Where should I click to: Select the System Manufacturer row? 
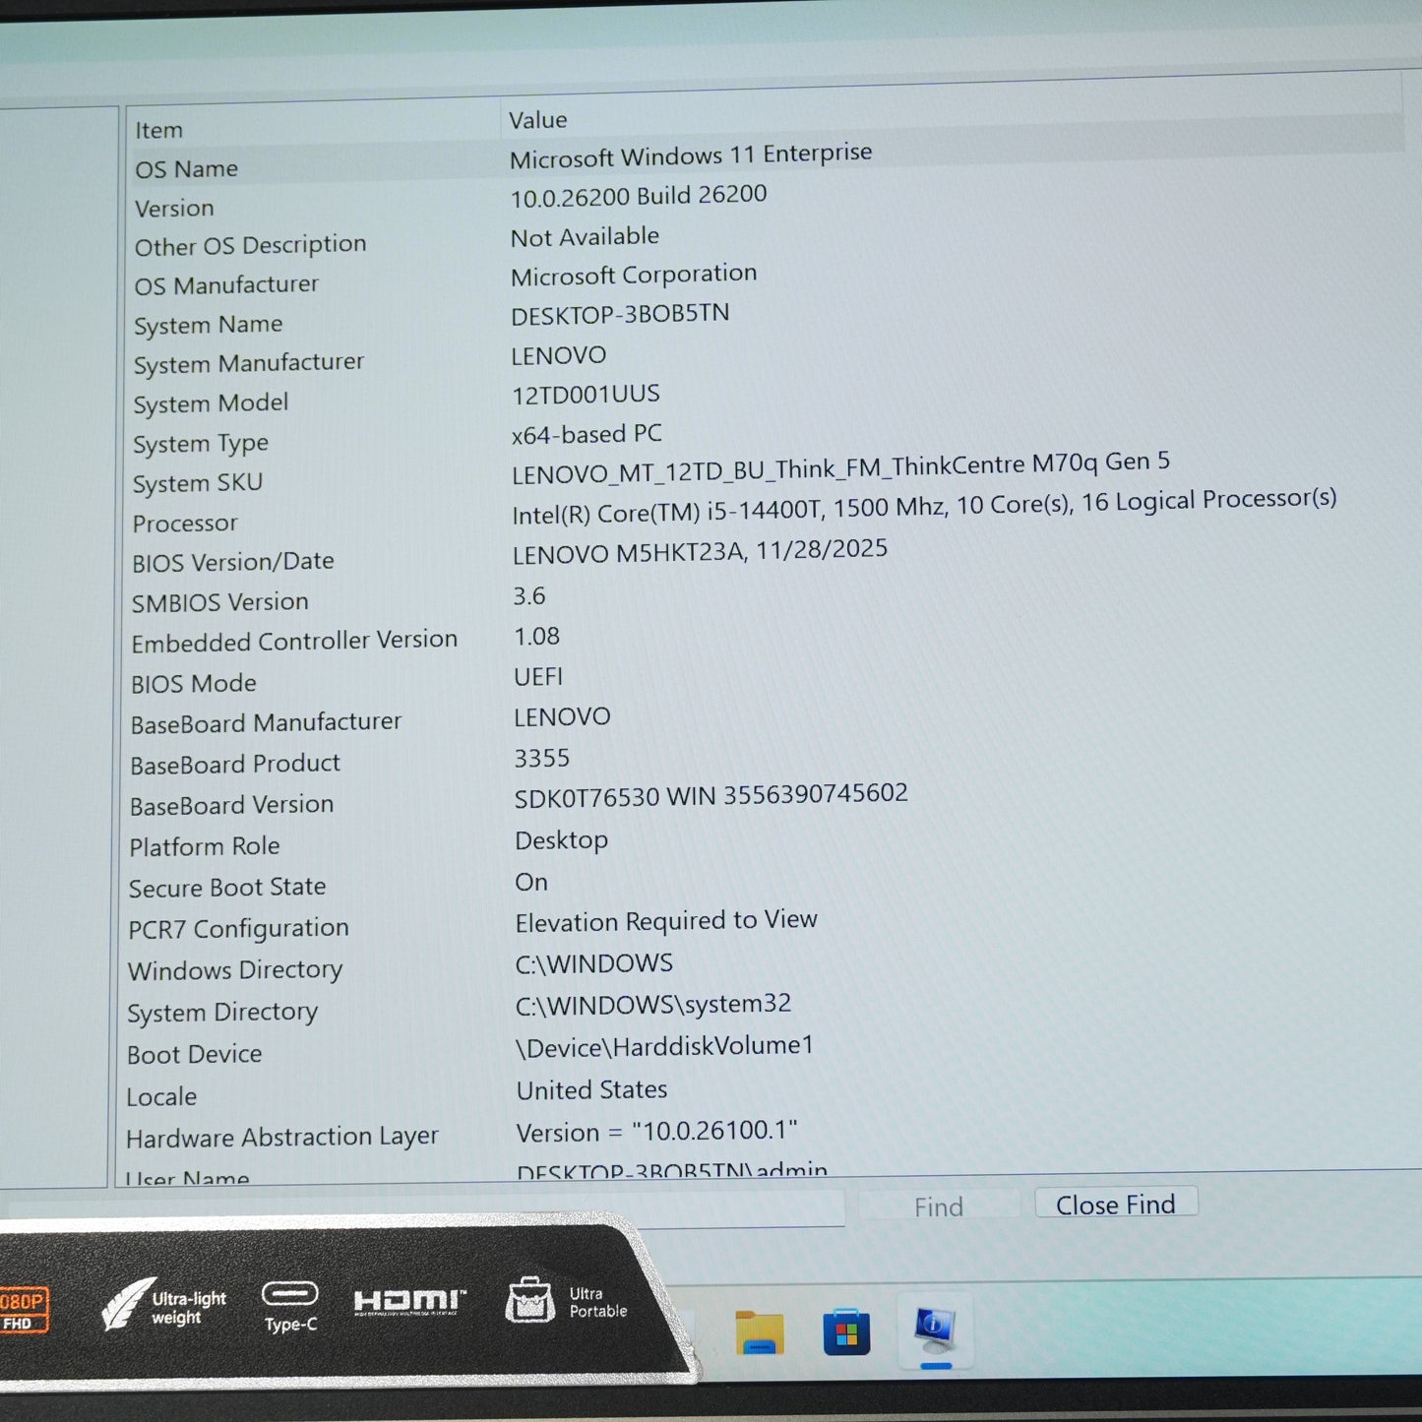pos(248,363)
